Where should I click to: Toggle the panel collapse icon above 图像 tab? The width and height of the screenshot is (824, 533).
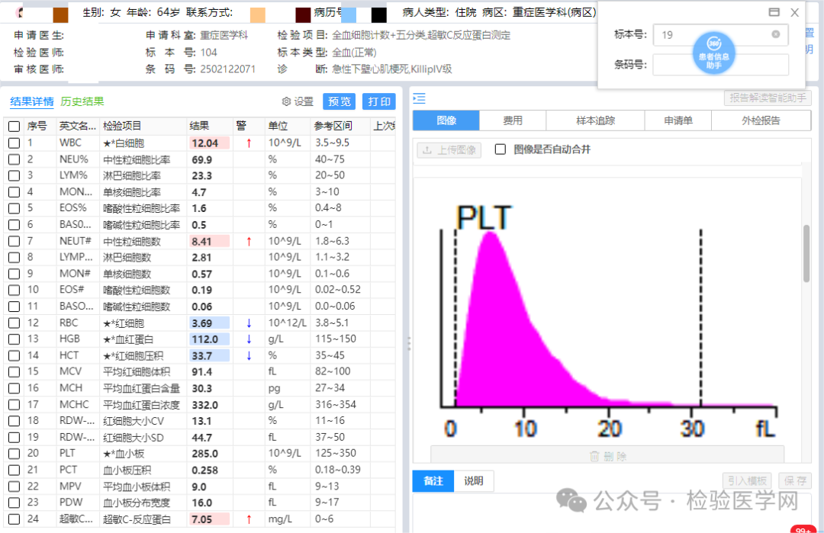click(x=419, y=98)
